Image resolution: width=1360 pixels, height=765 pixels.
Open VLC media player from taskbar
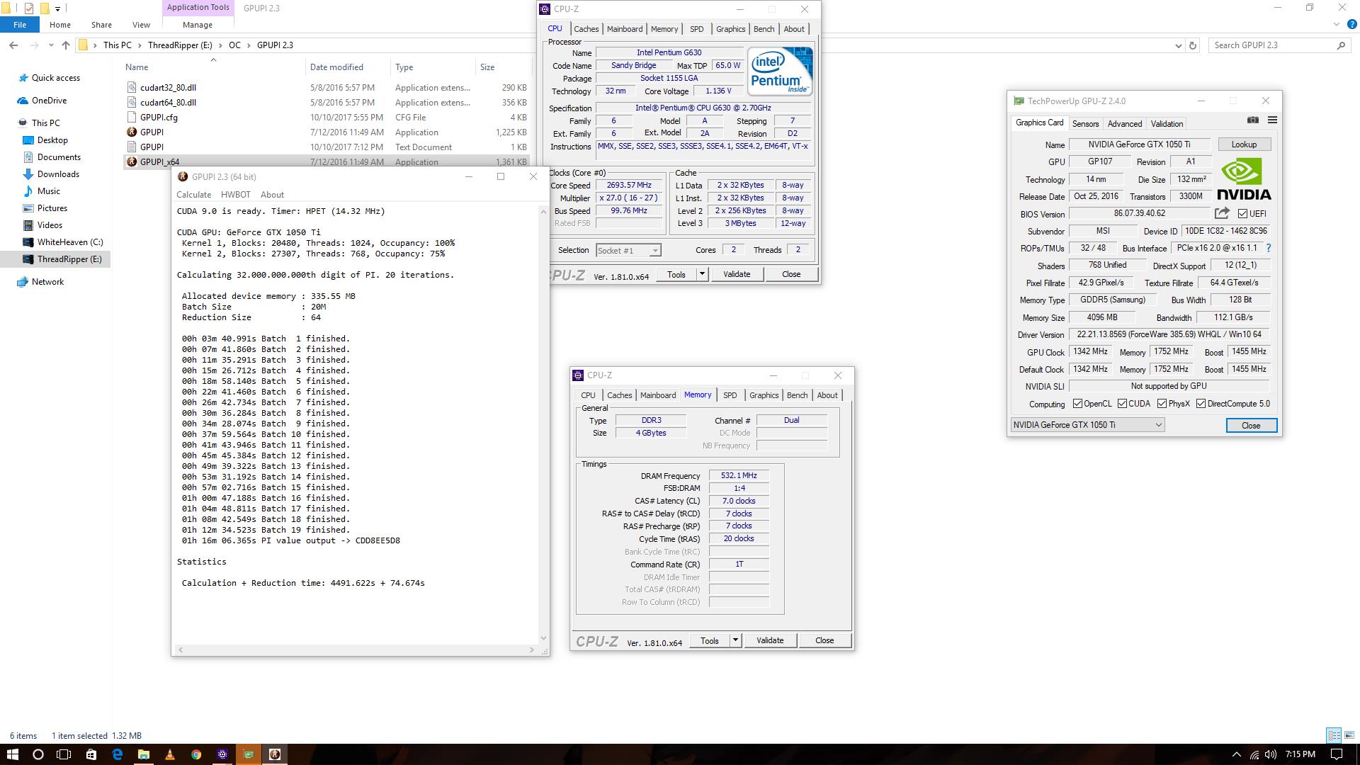(x=170, y=754)
